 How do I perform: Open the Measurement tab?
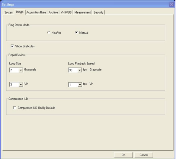click(x=82, y=12)
